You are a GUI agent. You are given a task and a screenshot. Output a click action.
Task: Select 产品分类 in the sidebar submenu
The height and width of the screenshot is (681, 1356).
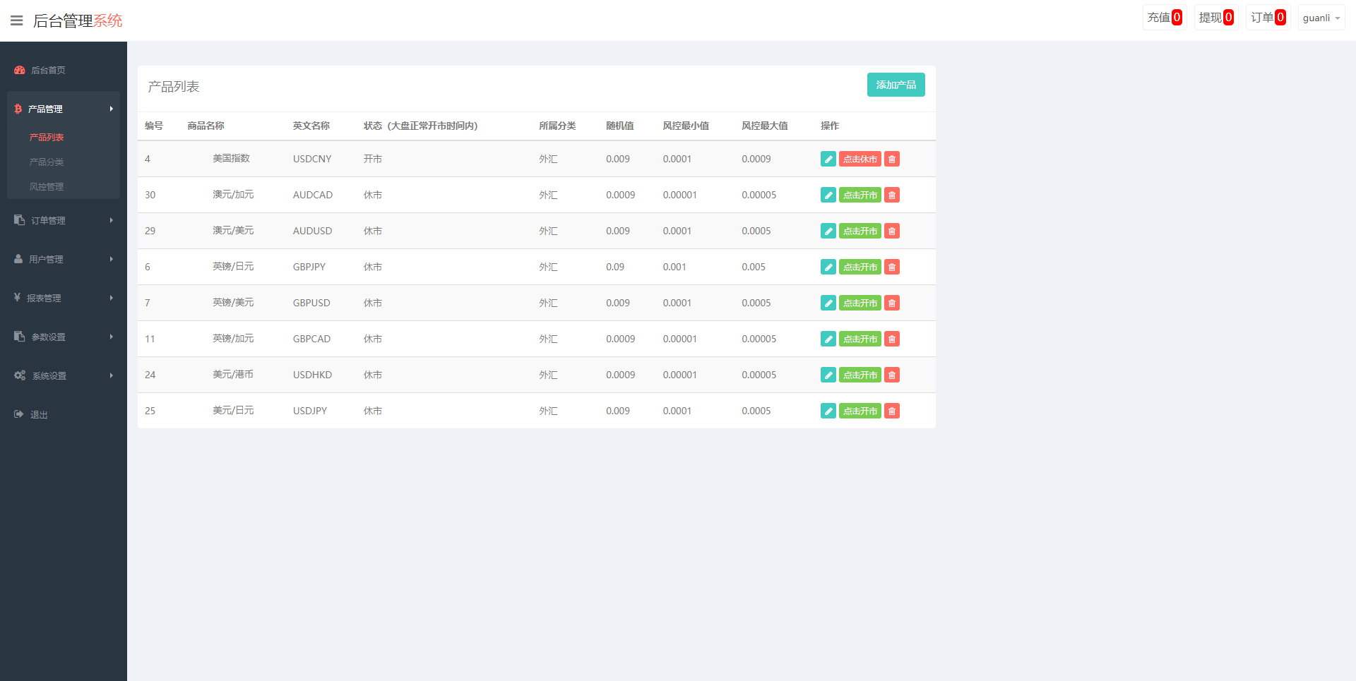[47, 162]
